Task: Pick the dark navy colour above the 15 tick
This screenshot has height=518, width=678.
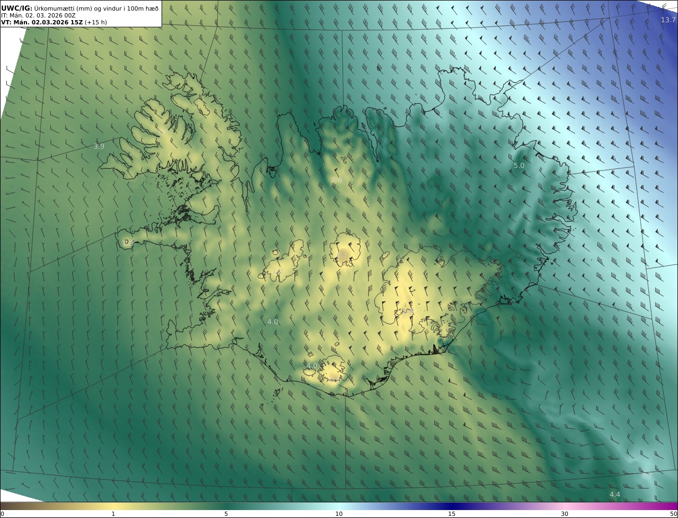Action: pyautogui.click(x=452, y=506)
